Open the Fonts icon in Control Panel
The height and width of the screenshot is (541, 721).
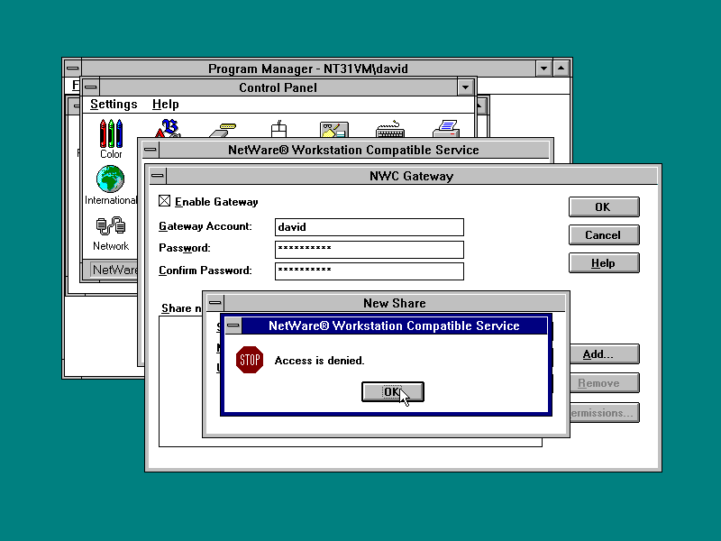[168, 128]
